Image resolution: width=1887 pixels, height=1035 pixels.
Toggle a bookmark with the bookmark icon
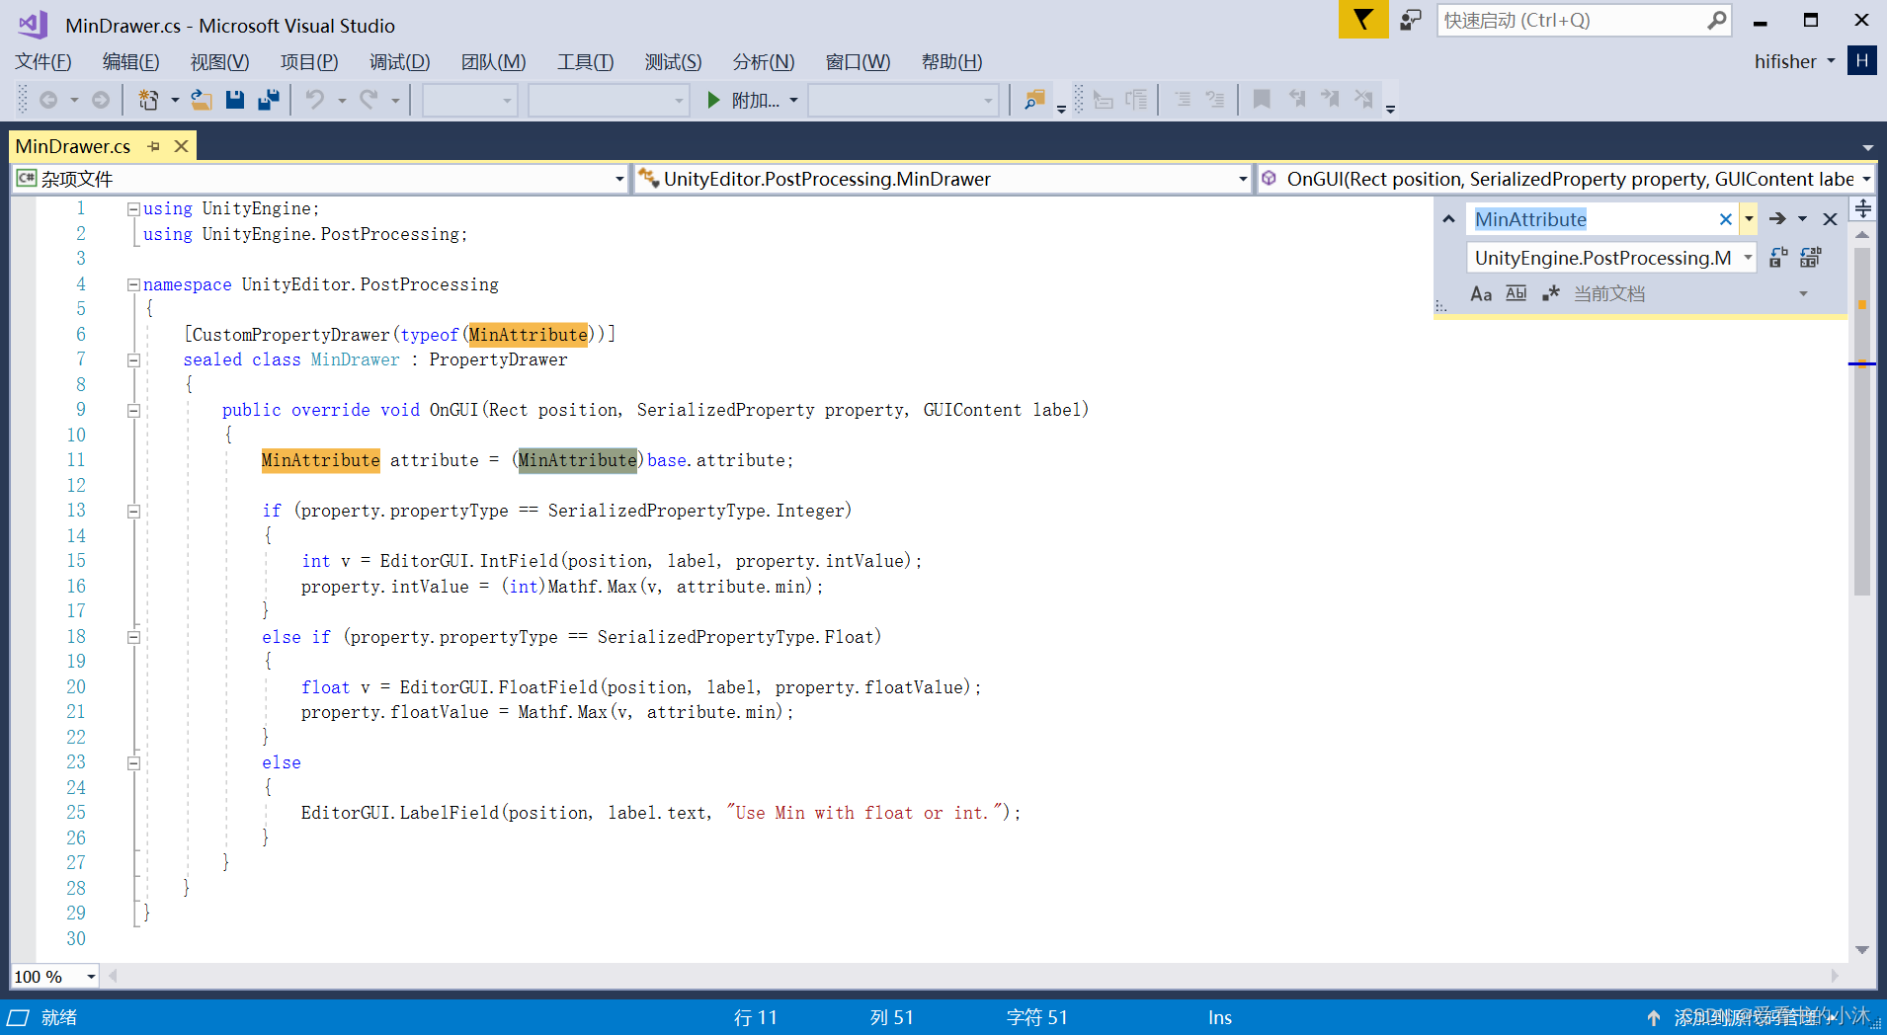tap(1262, 100)
